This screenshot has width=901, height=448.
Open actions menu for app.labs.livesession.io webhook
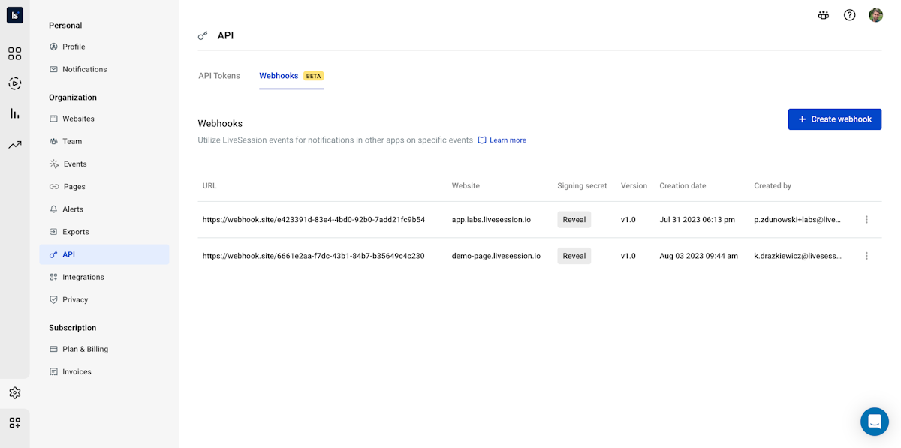(866, 220)
